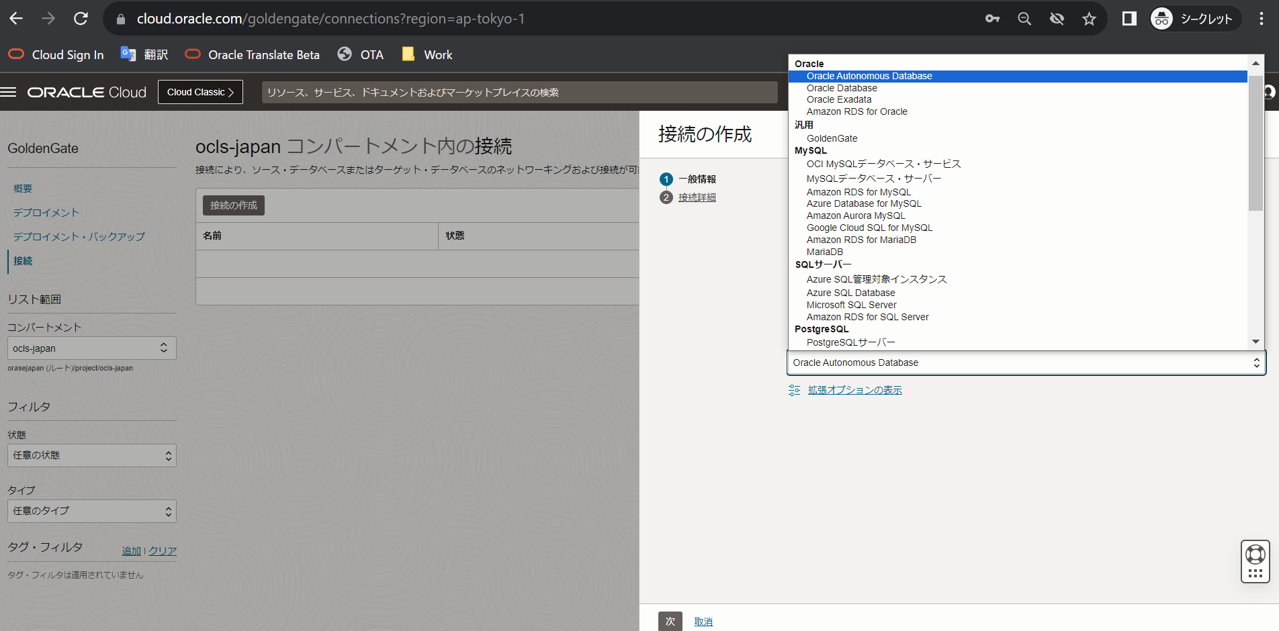This screenshot has width=1279, height=631.
Task: Sort by the 状態 column header
Action: pyautogui.click(x=455, y=236)
